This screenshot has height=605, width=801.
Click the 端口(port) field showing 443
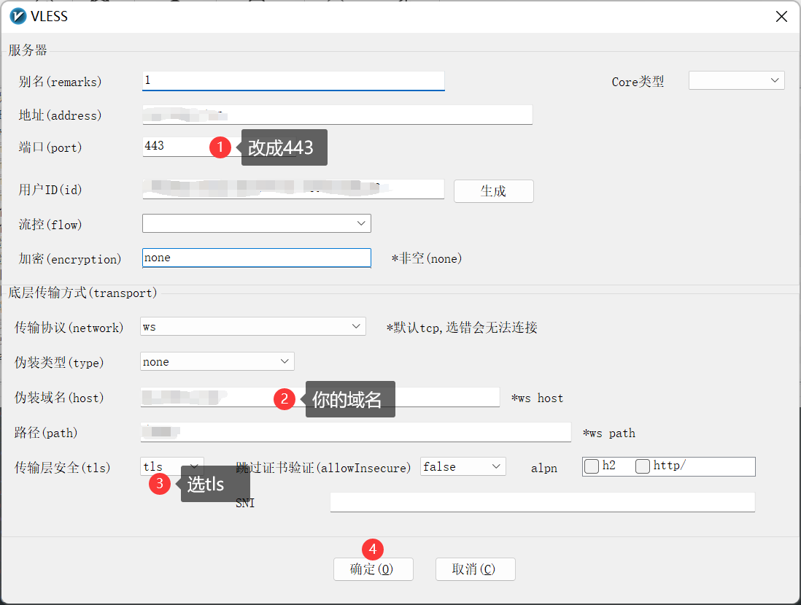[x=175, y=147]
